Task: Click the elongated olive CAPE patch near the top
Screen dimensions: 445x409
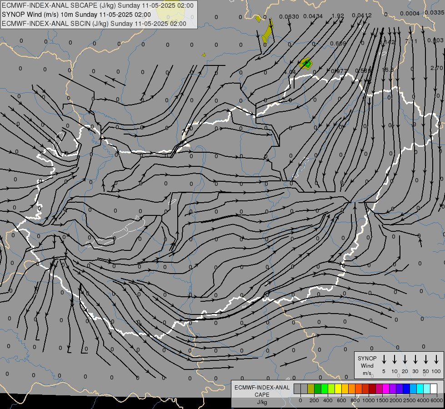Action: coord(268,32)
